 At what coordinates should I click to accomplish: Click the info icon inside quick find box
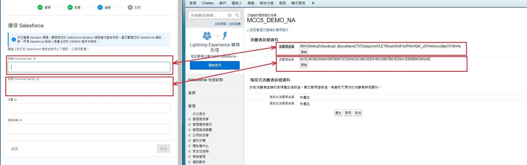tap(230, 15)
